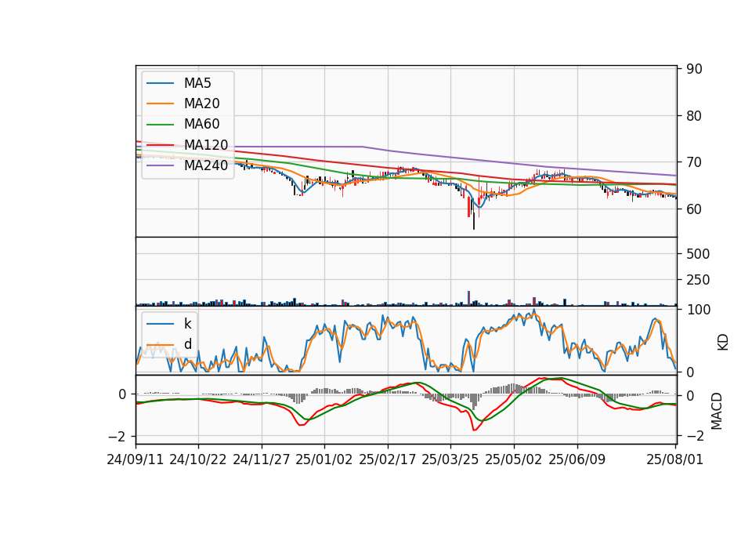Click the 24/09/11 date axis label
Screen dimensions: 752x541
pos(136,459)
